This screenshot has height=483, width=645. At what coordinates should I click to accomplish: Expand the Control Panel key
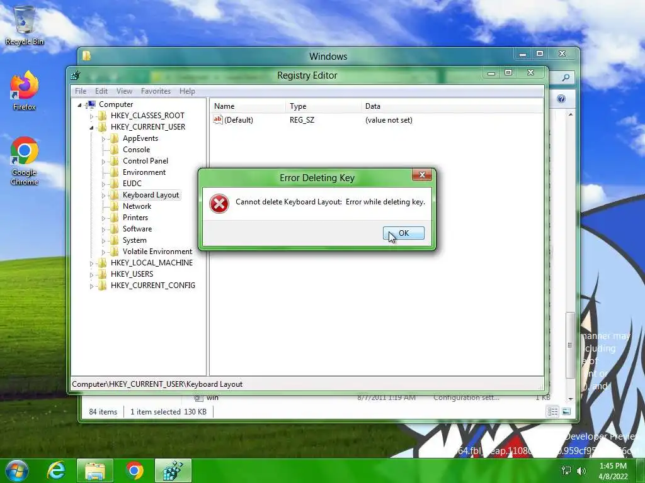tap(103, 162)
